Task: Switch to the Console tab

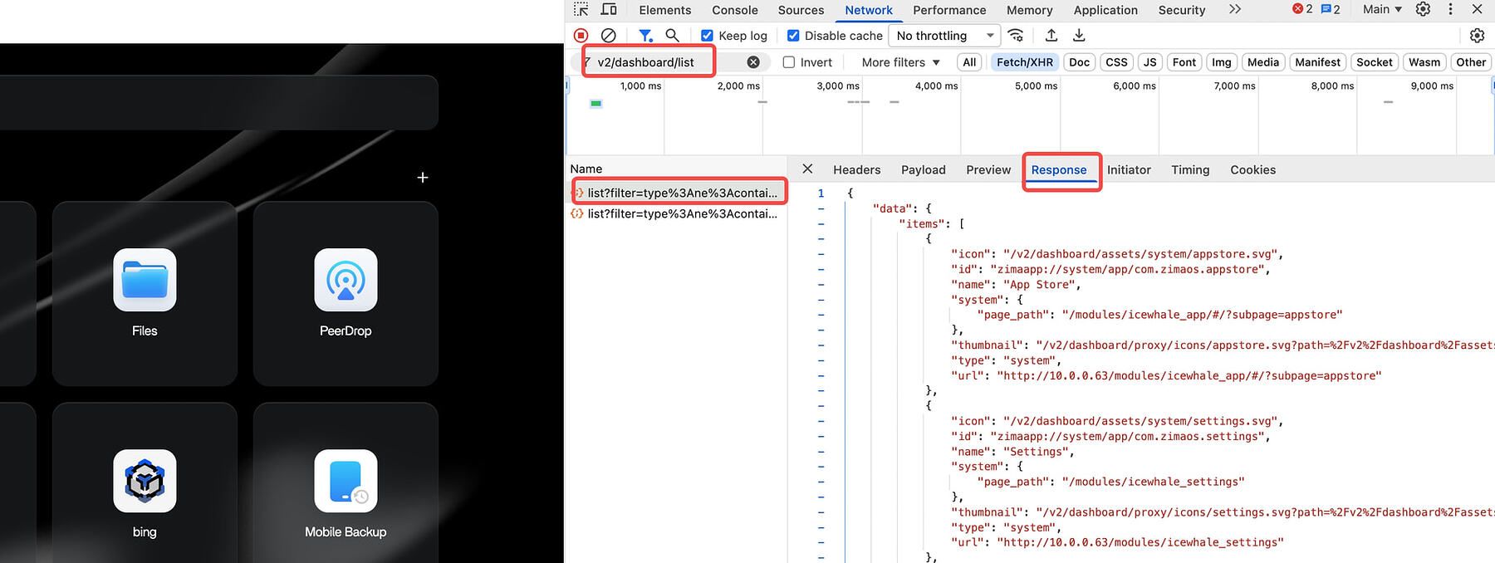Action: pyautogui.click(x=735, y=10)
